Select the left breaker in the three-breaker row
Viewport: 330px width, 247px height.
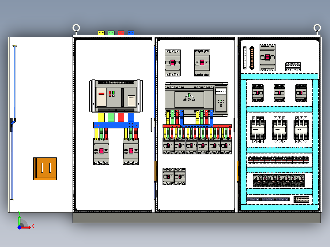point(258,93)
